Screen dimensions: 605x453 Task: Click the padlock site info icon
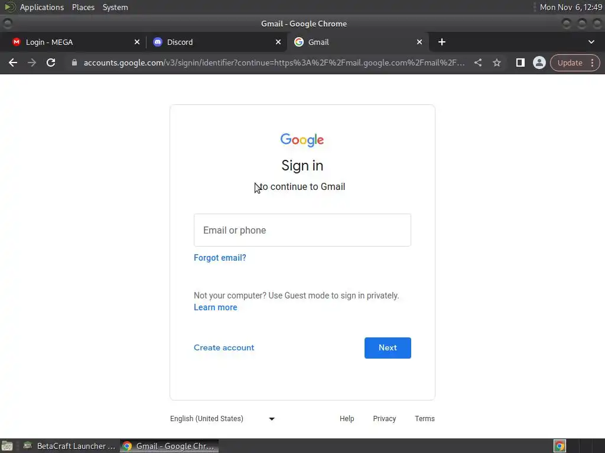tap(74, 63)
